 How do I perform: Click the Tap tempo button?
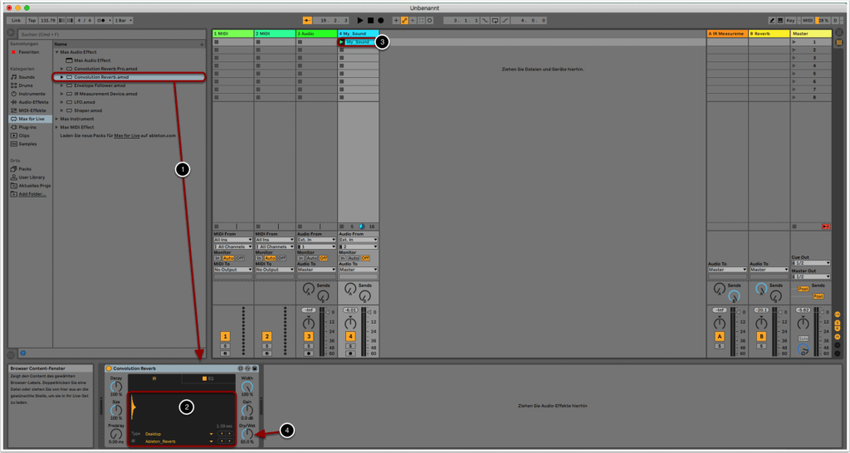(32, 19)
